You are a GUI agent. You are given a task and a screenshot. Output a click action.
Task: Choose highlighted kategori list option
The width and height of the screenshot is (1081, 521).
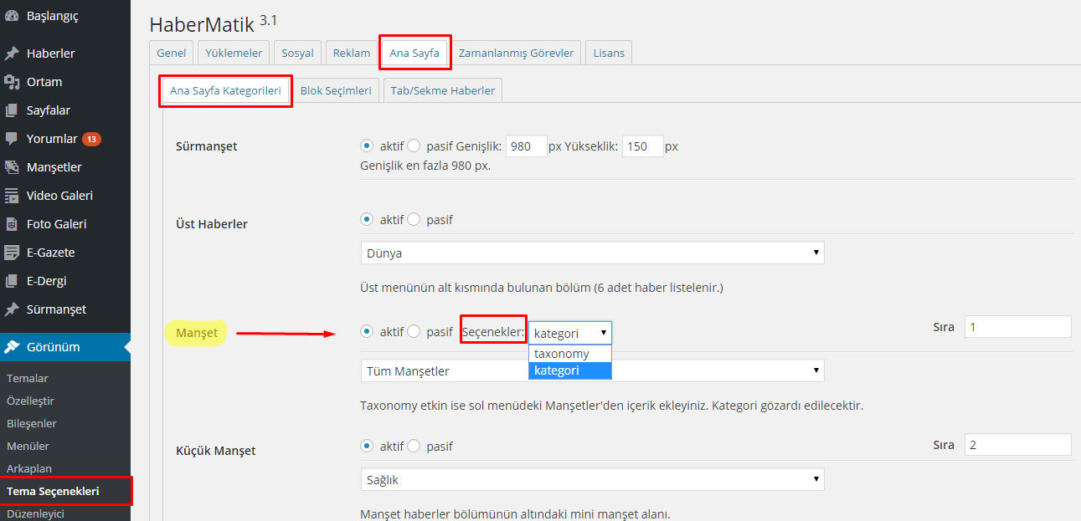click(x=570, y=370)
